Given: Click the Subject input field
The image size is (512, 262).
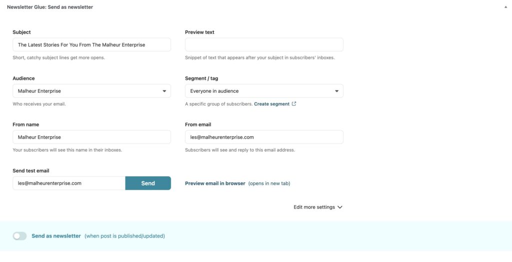Looking at the screenshot, I should click(91, 45).
